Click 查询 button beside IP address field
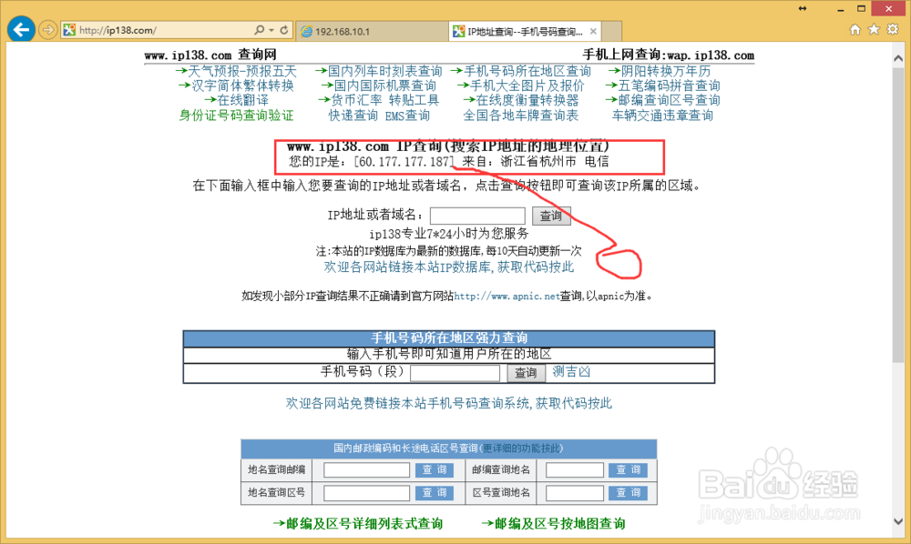Viewport: 911px width, 544px height. 551,216
